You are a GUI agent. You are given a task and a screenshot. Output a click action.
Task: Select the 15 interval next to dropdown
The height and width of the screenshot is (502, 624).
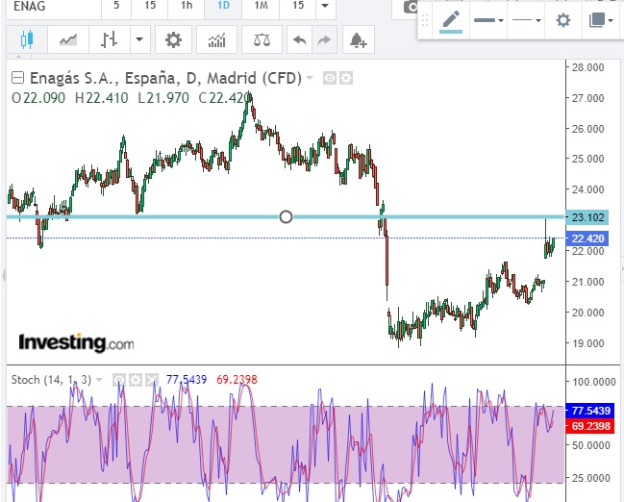click(298, 6)
